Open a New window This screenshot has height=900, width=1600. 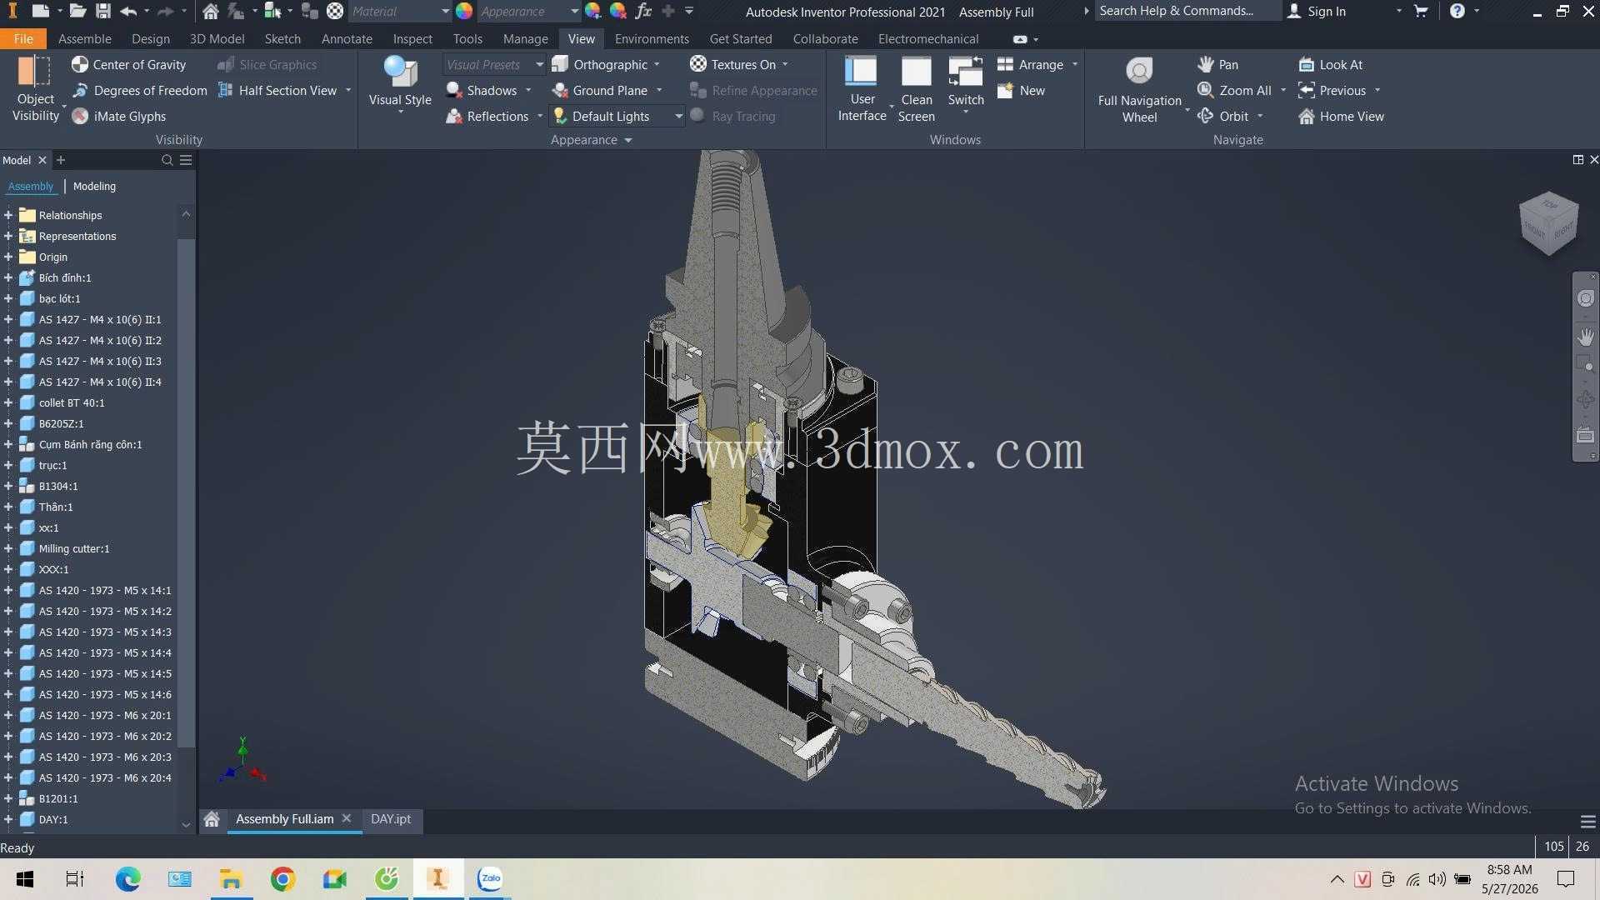pos(1021,90)
